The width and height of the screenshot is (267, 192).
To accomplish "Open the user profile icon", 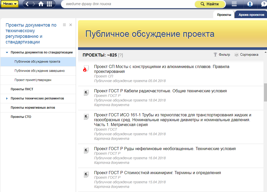I will tap(250, 4).
